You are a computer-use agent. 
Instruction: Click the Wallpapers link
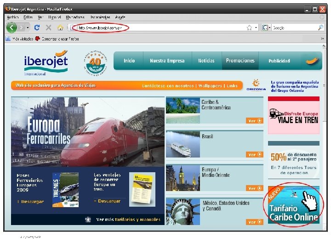click(210, 85)
